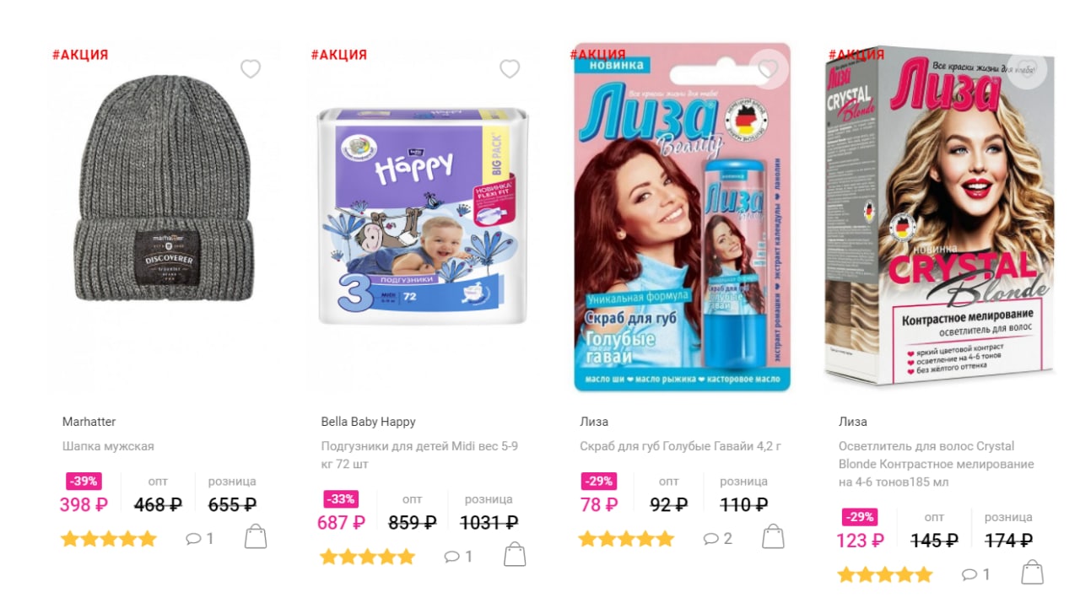Click the star rating of the Marhatter hat

coord(109,538)
